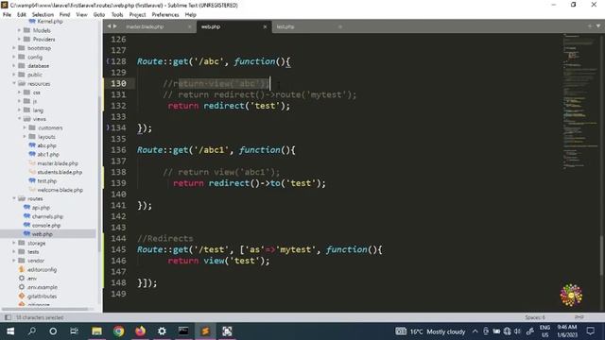Open the notification center icon
The image size is (605, 340).
[590, 331]
